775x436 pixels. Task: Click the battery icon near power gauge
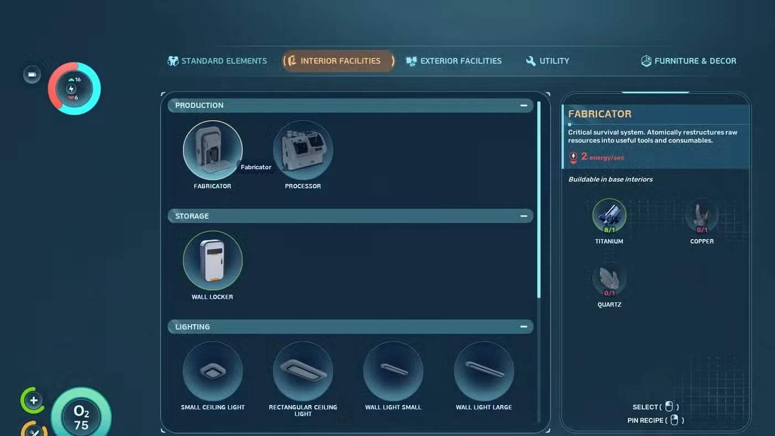click(32, 75)
